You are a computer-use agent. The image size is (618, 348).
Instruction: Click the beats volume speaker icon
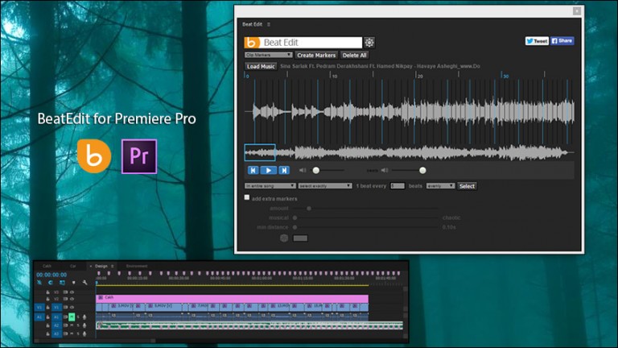385,170
